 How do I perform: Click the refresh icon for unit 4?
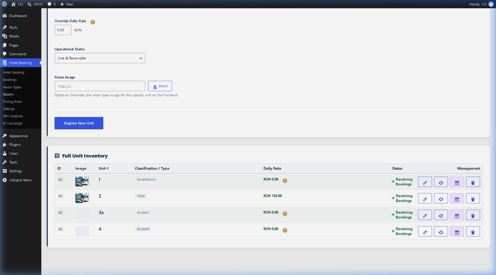pyautogui.click(x=441, y=231)
